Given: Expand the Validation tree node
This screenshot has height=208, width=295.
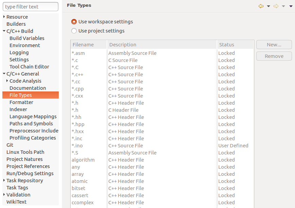Looking at the screenshot, I should 4,195.
